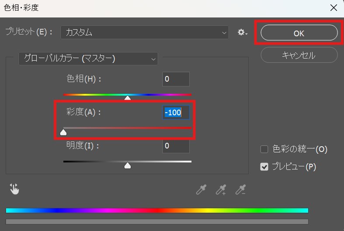Select the eyedropper tool
This screenshot has width=344, height=231.
click(x=201, y=190)
